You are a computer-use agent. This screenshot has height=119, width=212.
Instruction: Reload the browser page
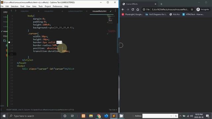(133, 10)
